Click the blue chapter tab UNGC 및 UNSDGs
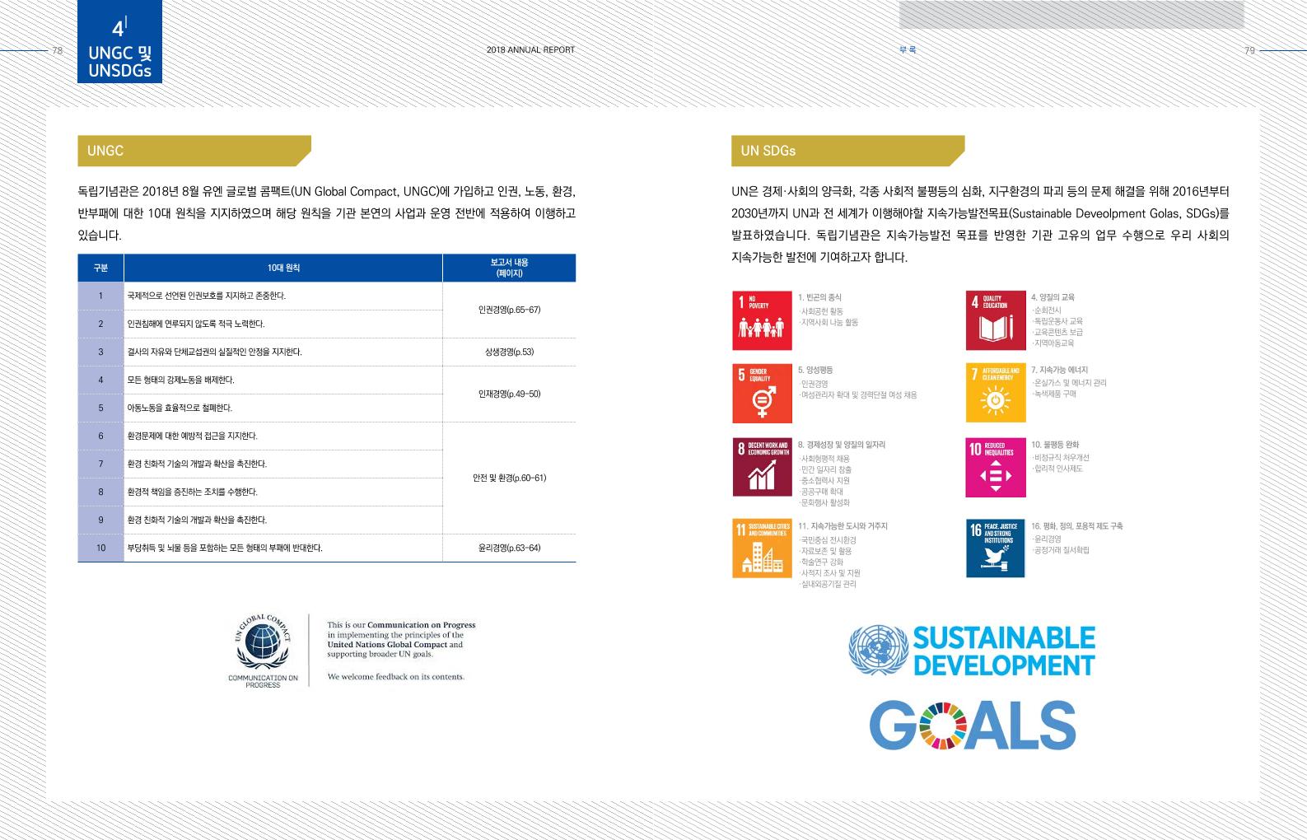 pyautogui.click(x=119, y=41)
